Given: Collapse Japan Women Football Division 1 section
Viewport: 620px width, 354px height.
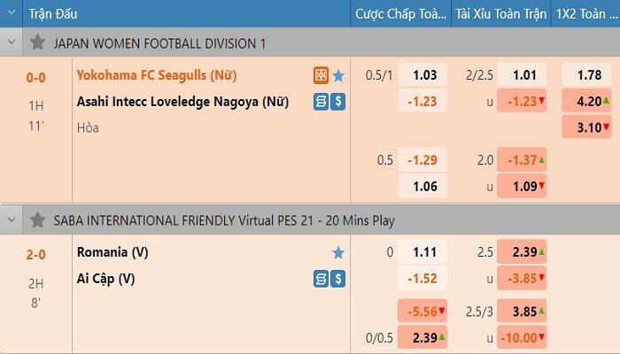Looking at the screenshot, I should (x=12, y=42).
